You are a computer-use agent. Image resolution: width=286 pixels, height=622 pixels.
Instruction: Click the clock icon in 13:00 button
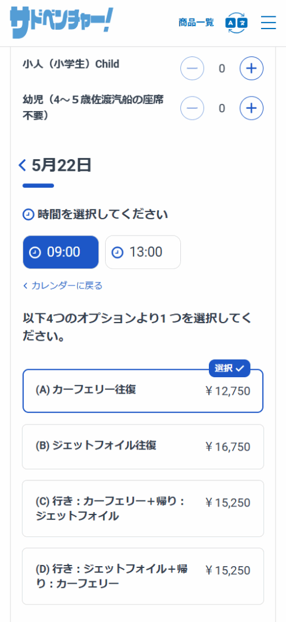click(x=117, y=253)
